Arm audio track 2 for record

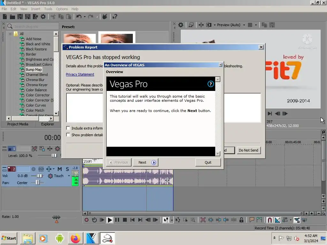(33, 169)
